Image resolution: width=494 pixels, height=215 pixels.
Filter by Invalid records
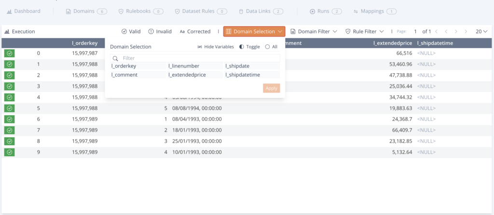click(x=160, y=31)
